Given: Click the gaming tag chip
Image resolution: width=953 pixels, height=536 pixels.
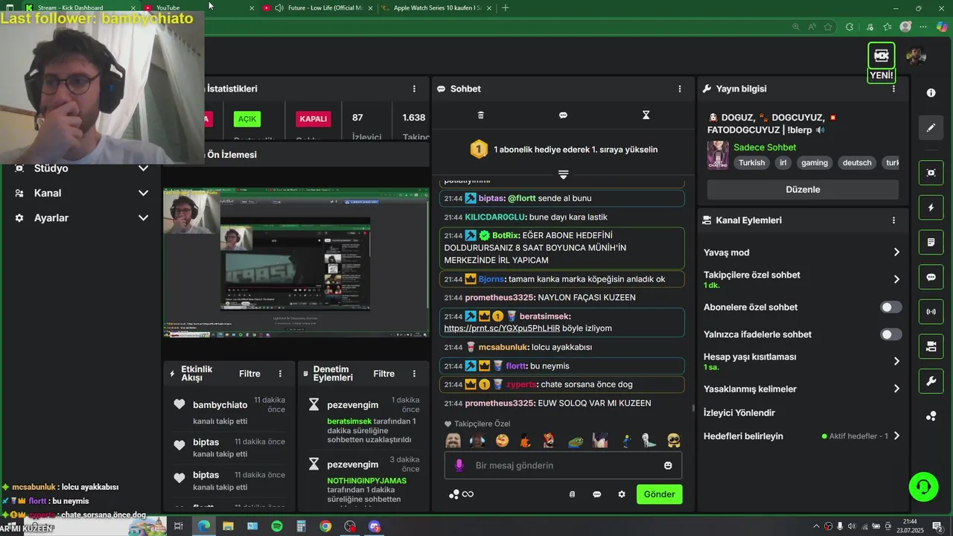Looking at the screenshot, I should [x=815, y=162].
